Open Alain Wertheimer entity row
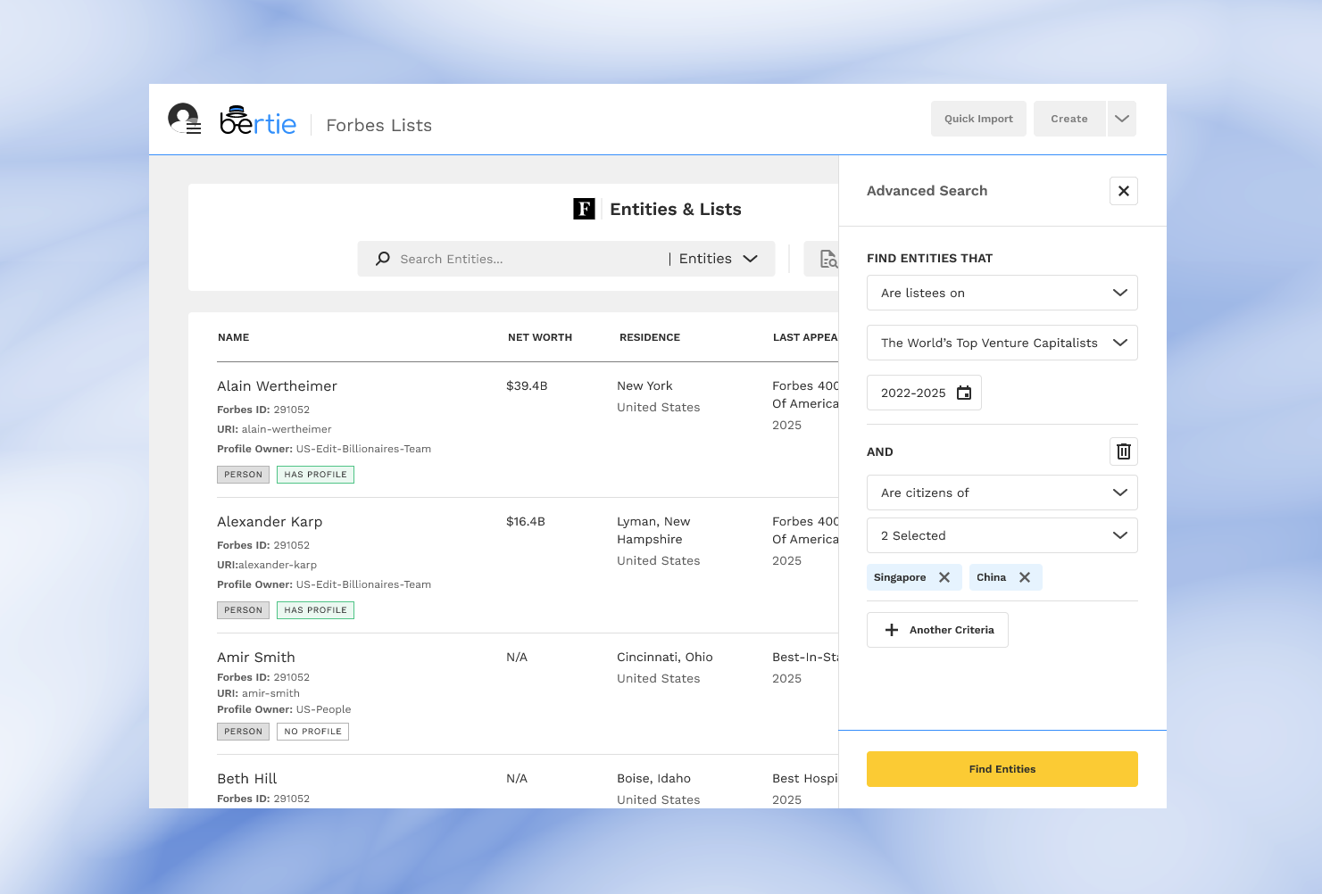Viewport: 1322px width, 894px height. click(527, 430)
